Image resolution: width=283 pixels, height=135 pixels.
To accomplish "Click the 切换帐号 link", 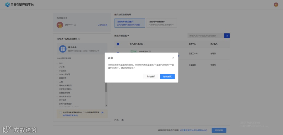I will [x=103, y=25].
